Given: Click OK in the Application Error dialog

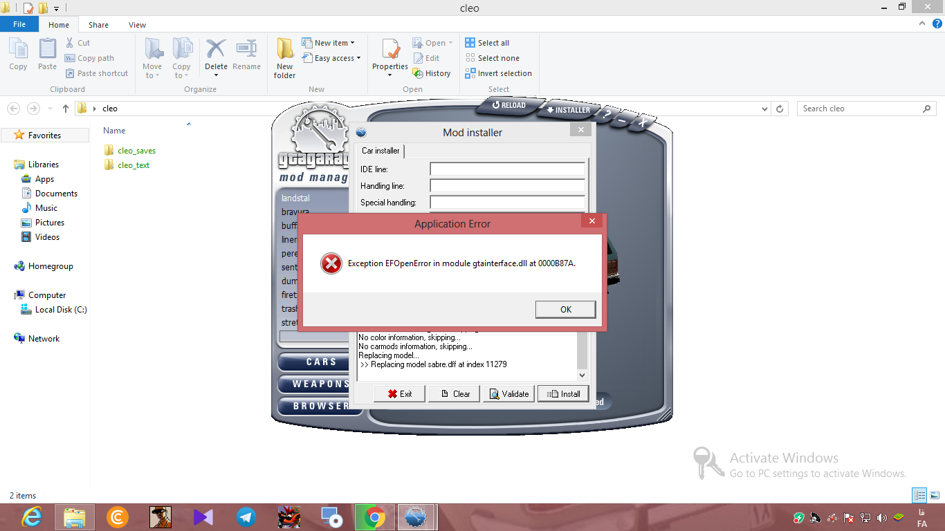Looking at the screenshot, I should [x=565, y=309].
